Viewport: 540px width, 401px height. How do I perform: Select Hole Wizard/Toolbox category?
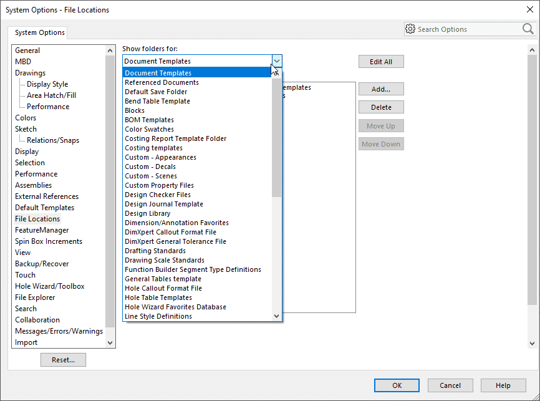click(50, 286)
